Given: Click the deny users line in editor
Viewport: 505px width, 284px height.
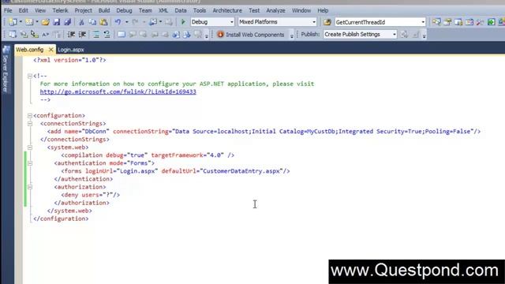Looking at the screenshot, I should (x=90, y=195).
